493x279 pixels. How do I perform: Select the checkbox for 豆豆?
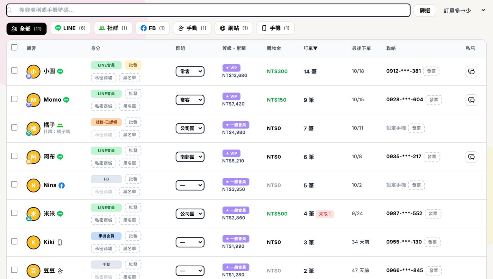(14, 270)
